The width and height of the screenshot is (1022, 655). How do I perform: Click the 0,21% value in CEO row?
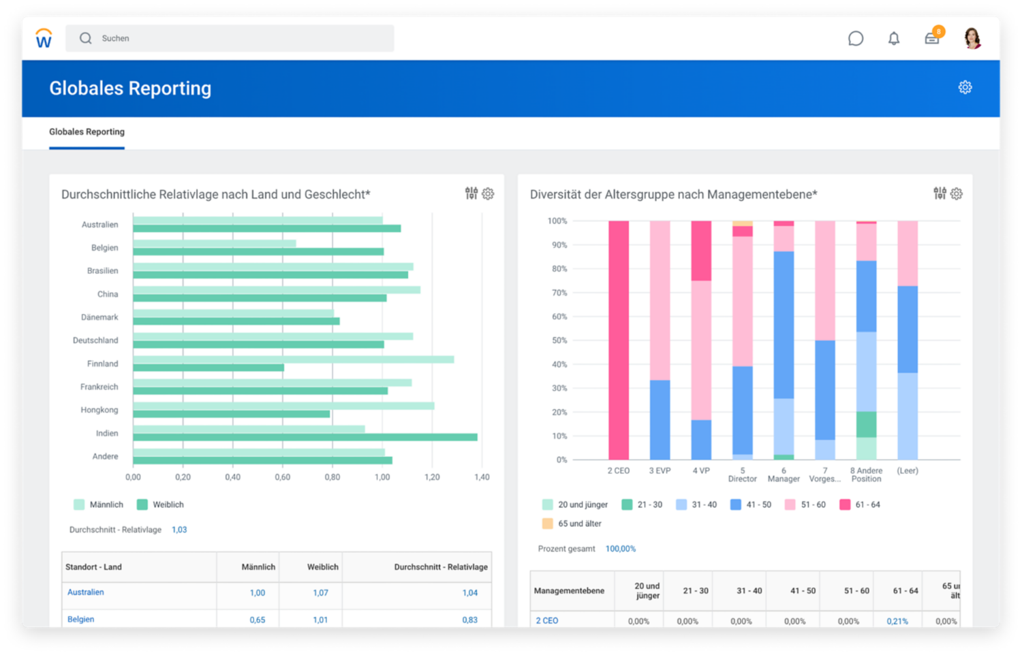coord(897,621)
